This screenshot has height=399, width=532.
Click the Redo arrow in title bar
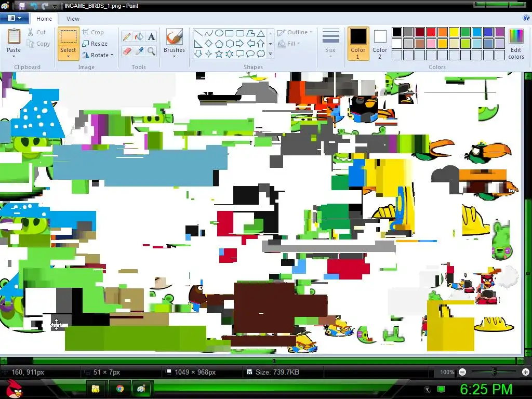point(45,6)
